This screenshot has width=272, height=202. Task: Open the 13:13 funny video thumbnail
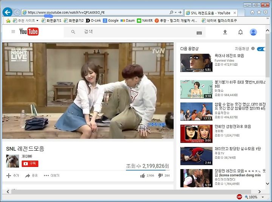[196, 111]
